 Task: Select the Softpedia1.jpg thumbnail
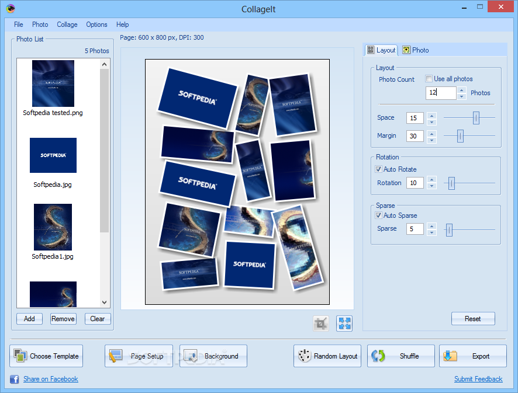53,227
